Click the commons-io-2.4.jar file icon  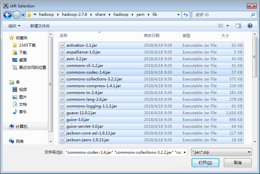click(63, 92)
